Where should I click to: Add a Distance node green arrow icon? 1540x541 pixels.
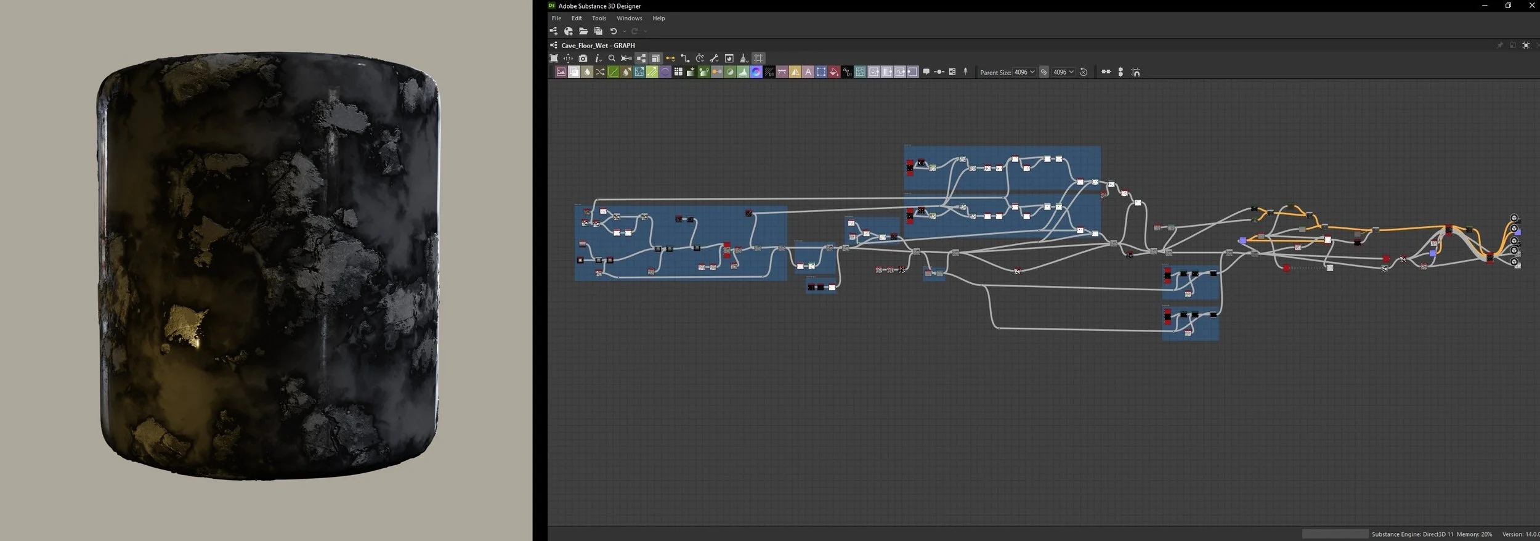pyautogui.click(x=652, y=72)
